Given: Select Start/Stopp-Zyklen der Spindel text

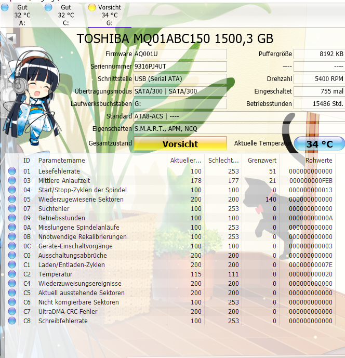Looking at the screenshot, I should tap(83, 190).
